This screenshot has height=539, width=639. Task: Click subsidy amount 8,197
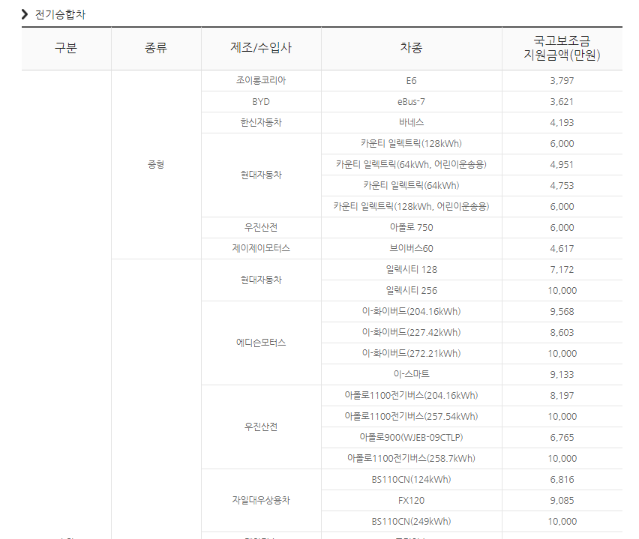pyautogui.click(x=562, y=396)
